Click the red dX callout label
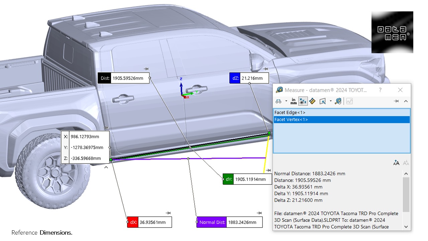This screenshot has width=428, height=241. pyautogui.click(x=132, y=222)
